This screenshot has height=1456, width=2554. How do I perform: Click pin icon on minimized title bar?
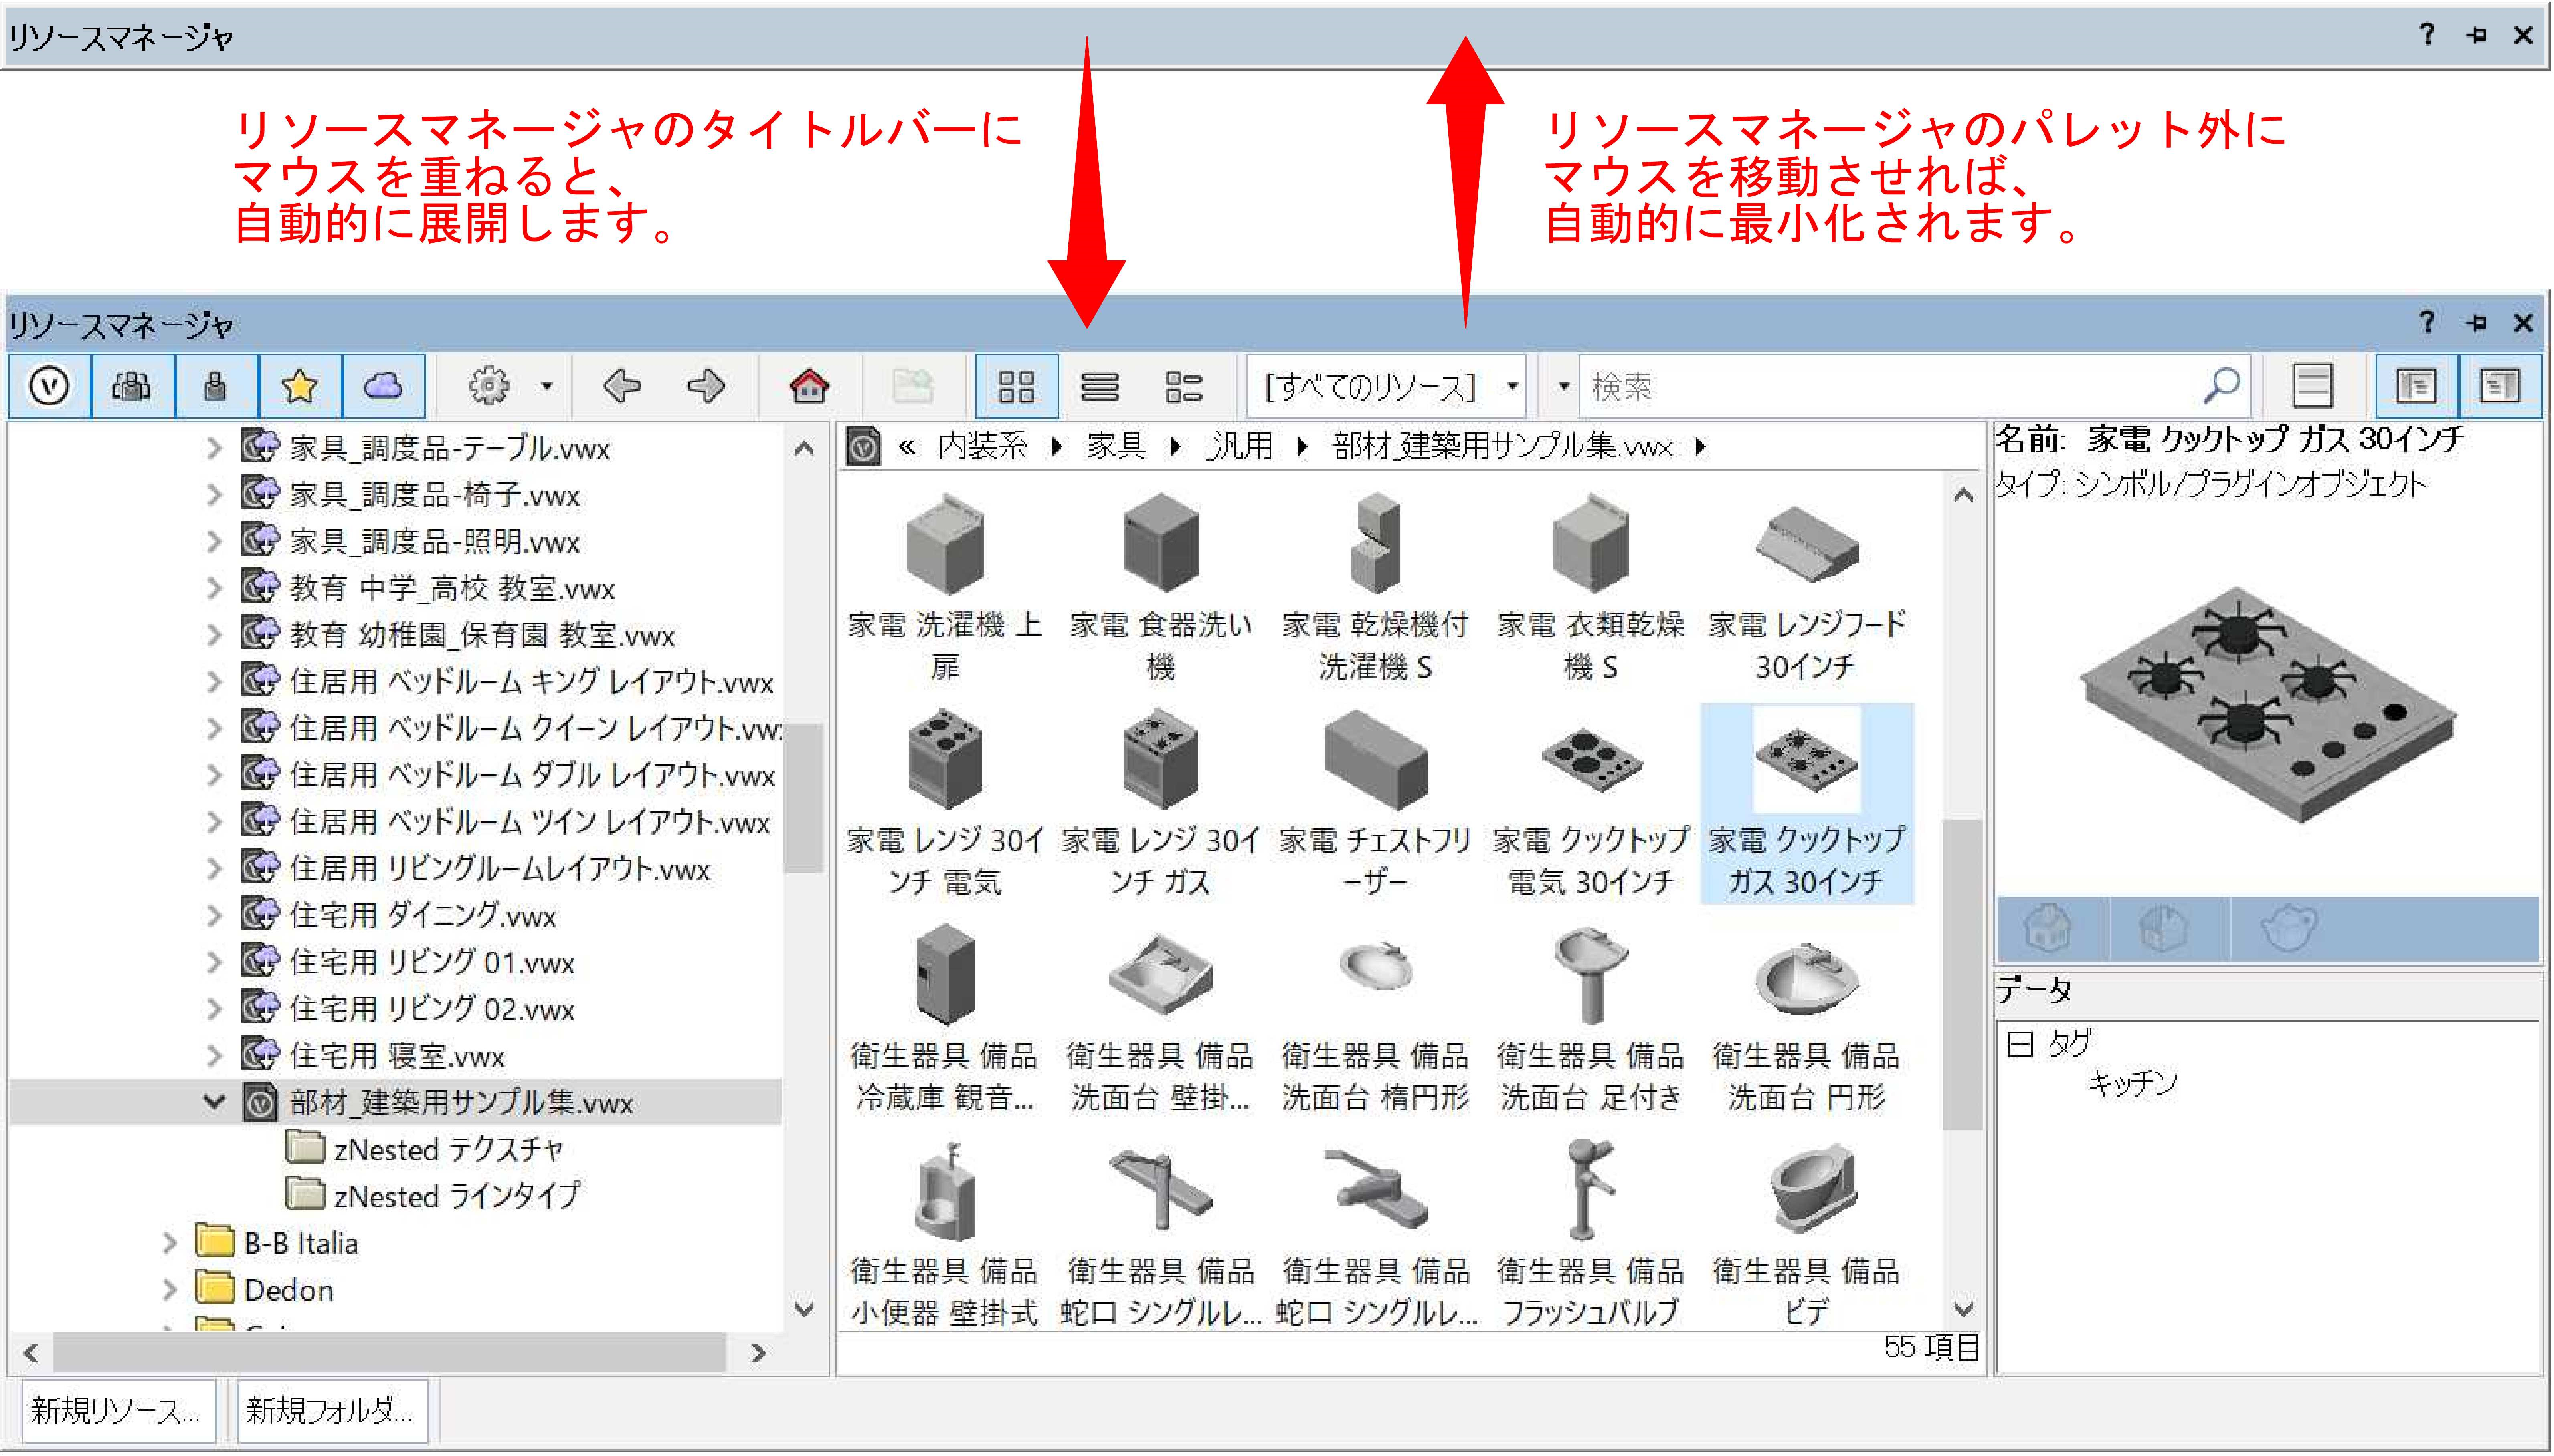pyautogui.click(x=2477, y=35)
